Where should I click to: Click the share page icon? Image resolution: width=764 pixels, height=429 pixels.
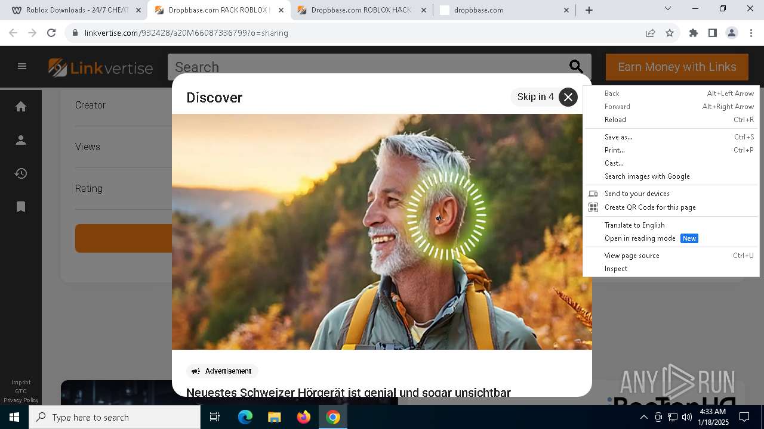pos(651,33)
